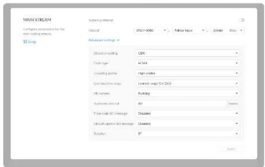
Task: Open the AR convert dropdown showing Padding
Action: [x=188, y=93]
